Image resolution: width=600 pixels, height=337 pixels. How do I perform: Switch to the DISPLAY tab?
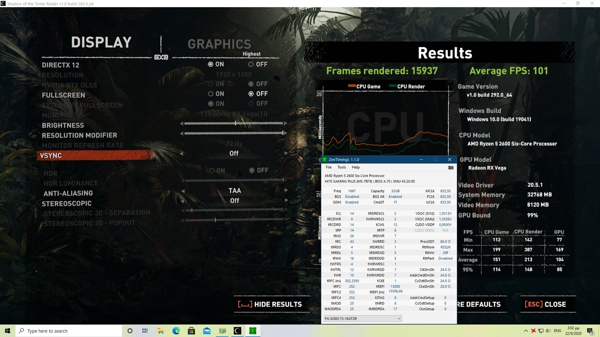click(101, 42)
